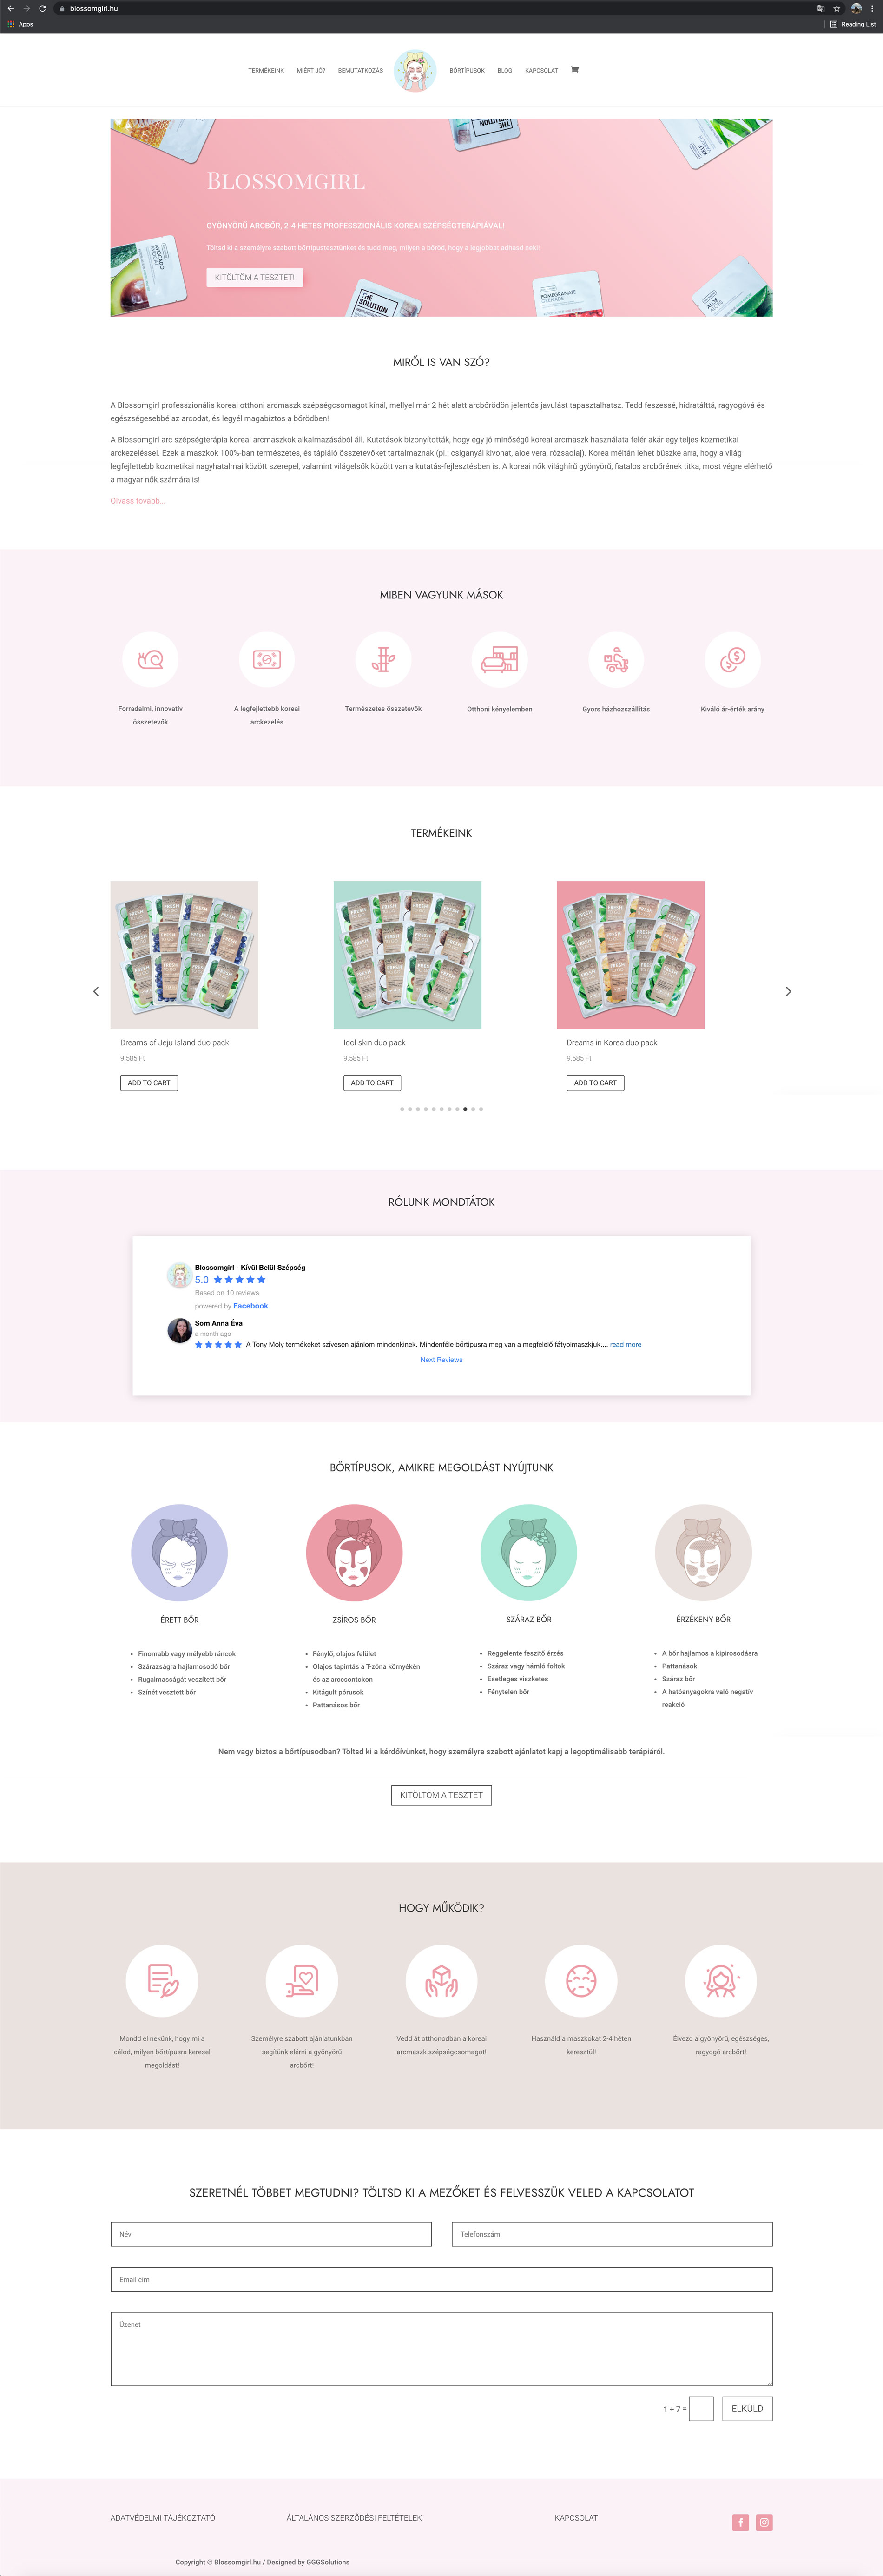Click the snail icon for innovative ingredients

pyautogui.click(x=150, y=660)
